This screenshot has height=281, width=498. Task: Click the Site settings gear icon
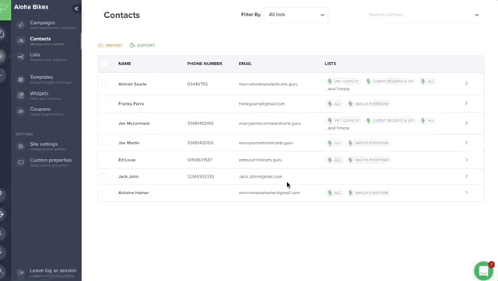(x=21, y=147)
